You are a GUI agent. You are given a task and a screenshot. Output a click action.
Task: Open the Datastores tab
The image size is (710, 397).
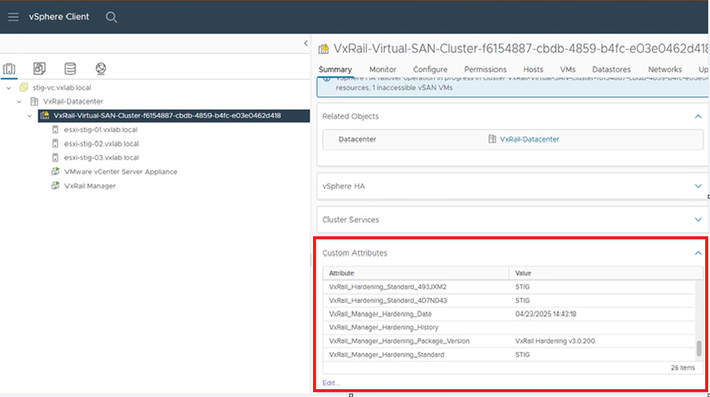click(611, 69)
